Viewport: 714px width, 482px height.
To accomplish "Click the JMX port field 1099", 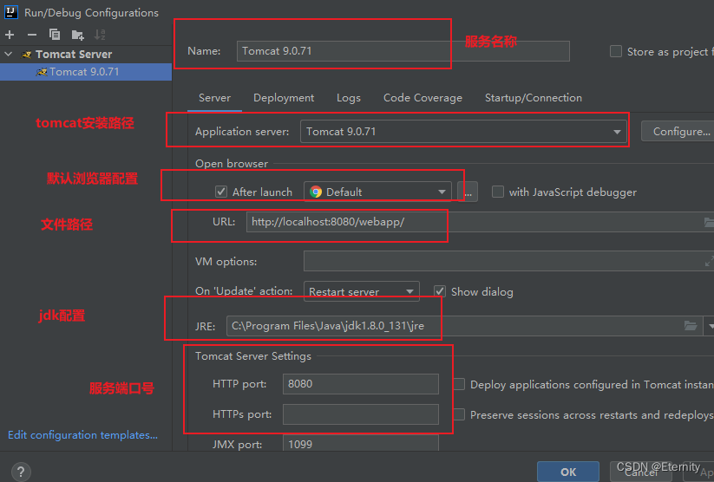I will (361, 443).
